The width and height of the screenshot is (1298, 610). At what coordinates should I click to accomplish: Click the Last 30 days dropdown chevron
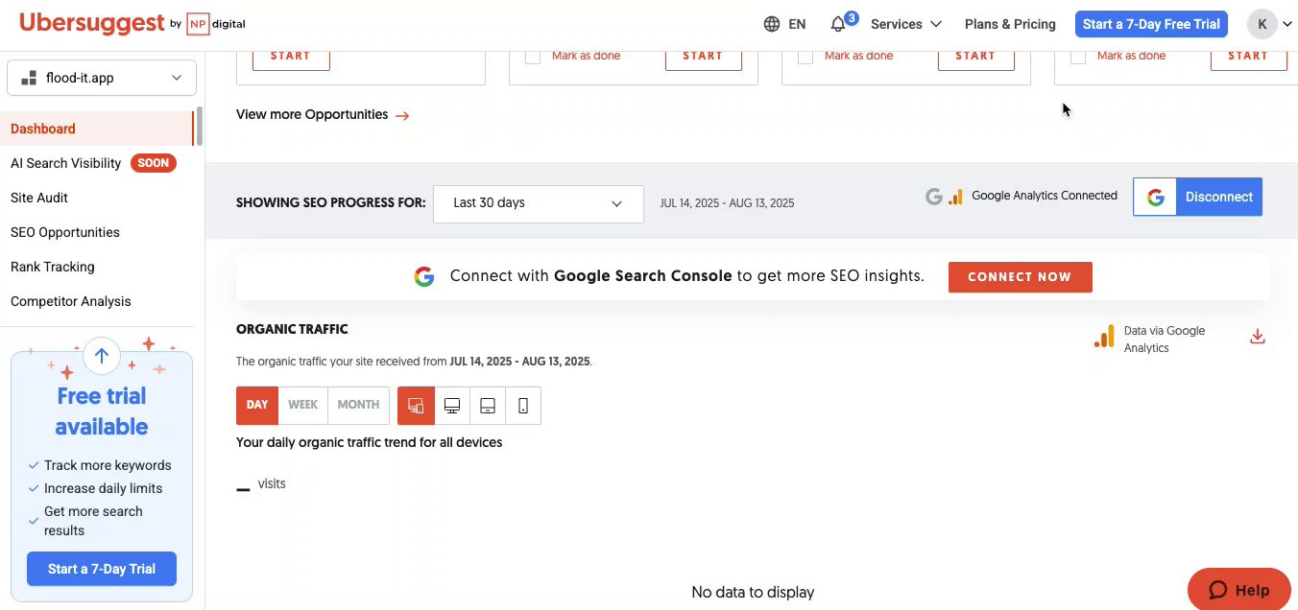[617, 203]
